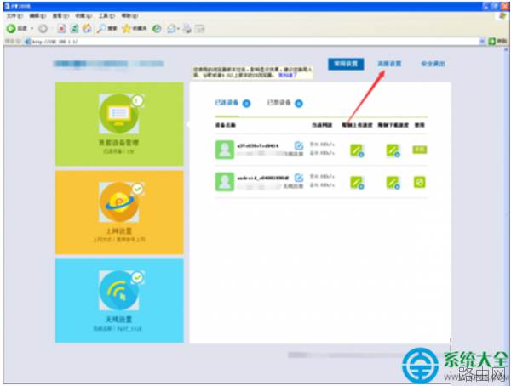Screen dimensions: 511x386
Task: Click the blocked devices count badge
Action: click(x=299, y=104)
